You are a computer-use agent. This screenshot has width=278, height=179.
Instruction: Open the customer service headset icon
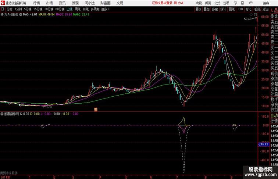(x=235, y=3)
